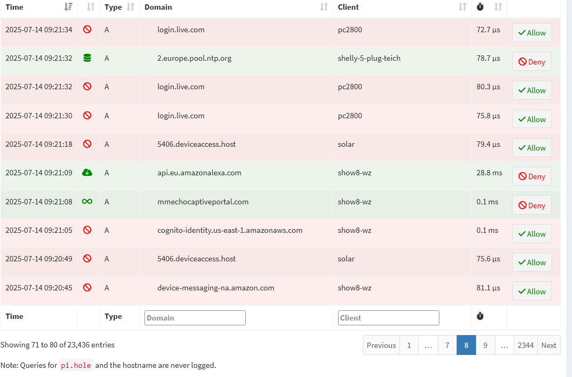The height and width of the screenshot is (377, 572).
Task: Click domain 2.europe.pool.ntp.org text
Action: [x=195, y=58]
